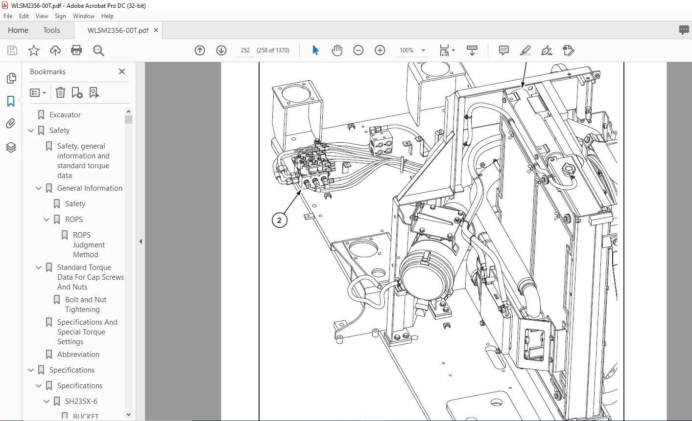
Task: Open the zoom level dropdown arrow
Action: point(423,50)
